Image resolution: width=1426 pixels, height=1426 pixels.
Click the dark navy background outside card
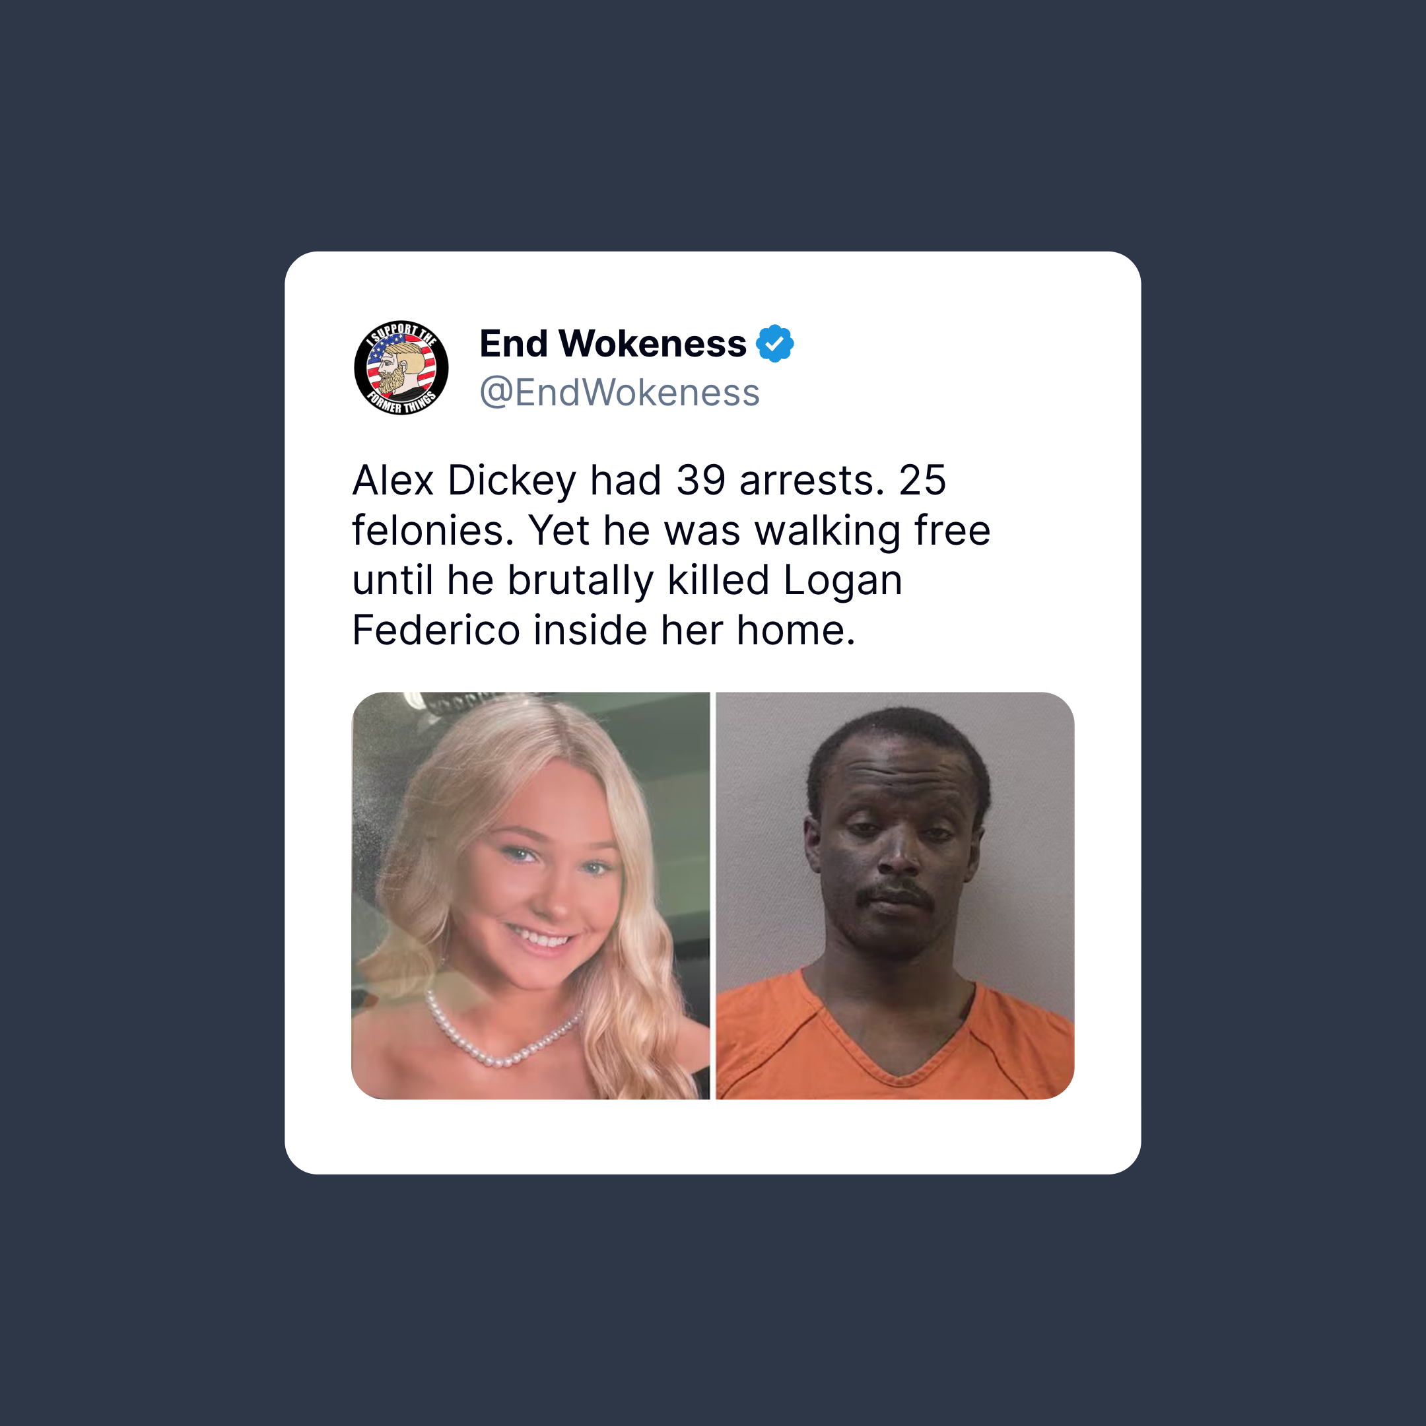(713, 125)
